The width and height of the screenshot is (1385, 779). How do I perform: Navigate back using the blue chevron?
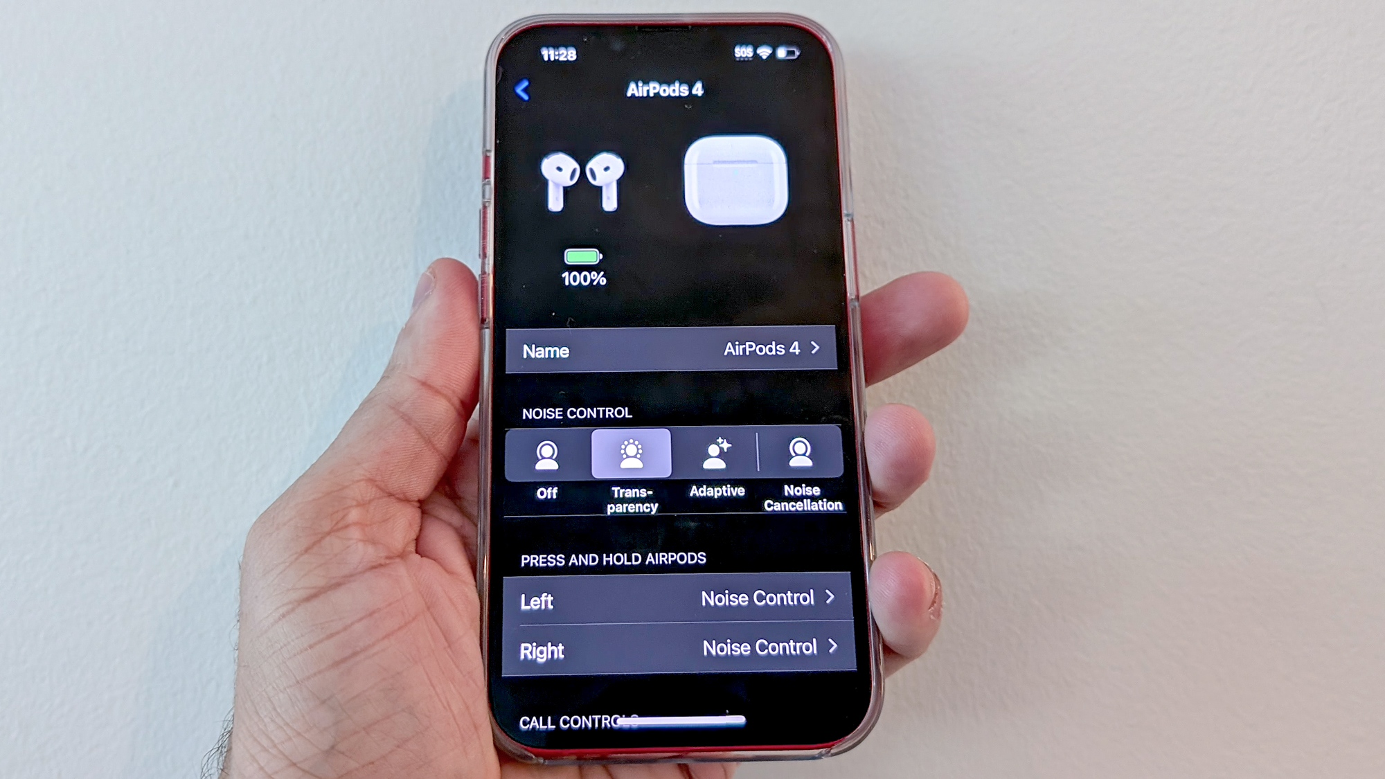click(x=520, y=89)
